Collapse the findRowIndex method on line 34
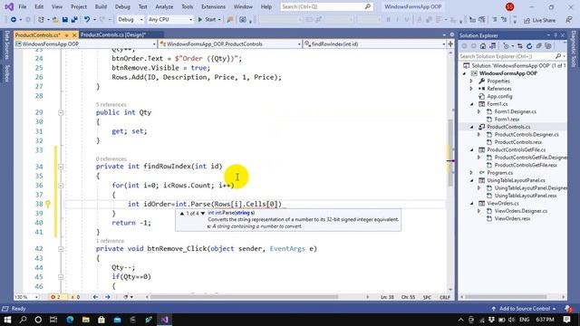The height and width of the screenshot is (326, 580). pyautogui.click(x=61, y=167)
